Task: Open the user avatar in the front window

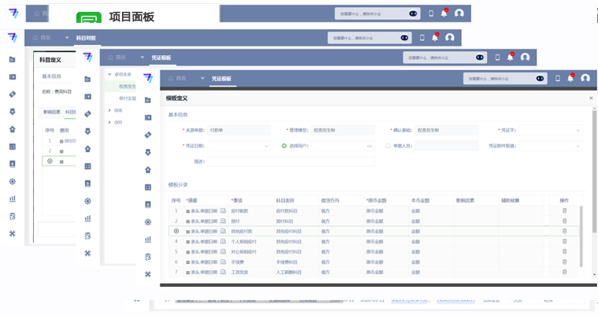Action: pos(585,78)
